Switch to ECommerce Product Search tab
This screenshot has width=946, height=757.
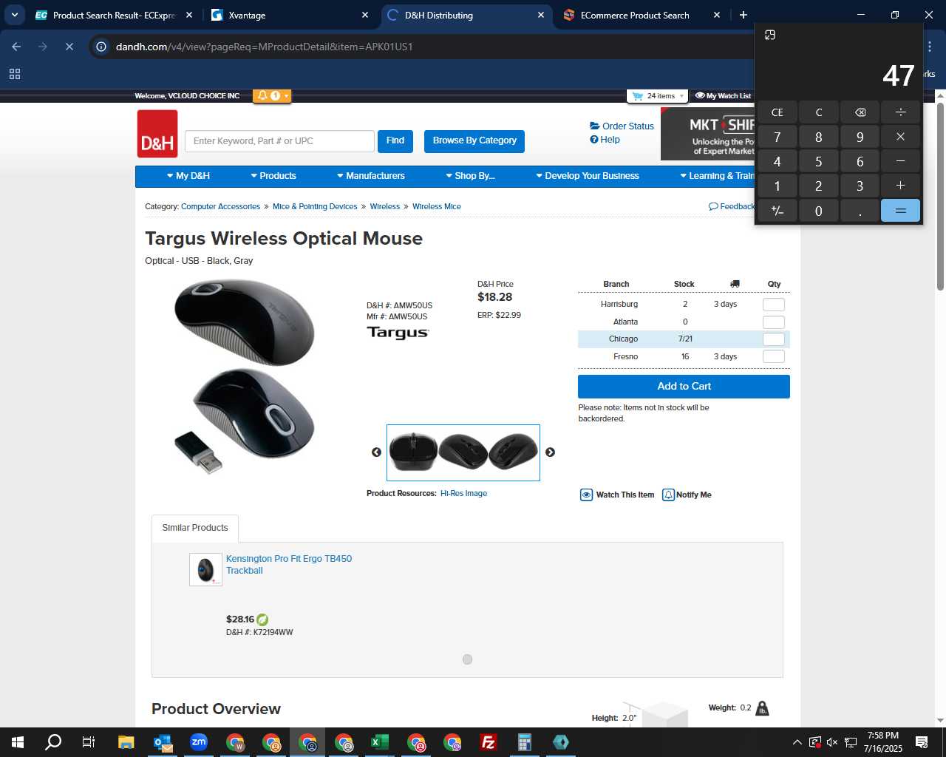point(640,15)
